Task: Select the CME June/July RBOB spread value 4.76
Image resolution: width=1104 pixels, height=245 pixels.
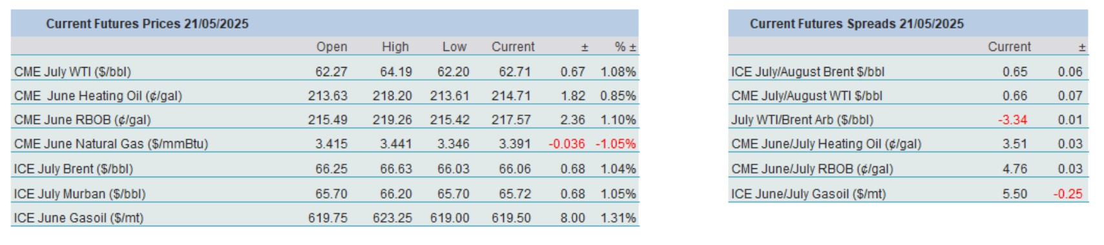Action: point(1015,169)
